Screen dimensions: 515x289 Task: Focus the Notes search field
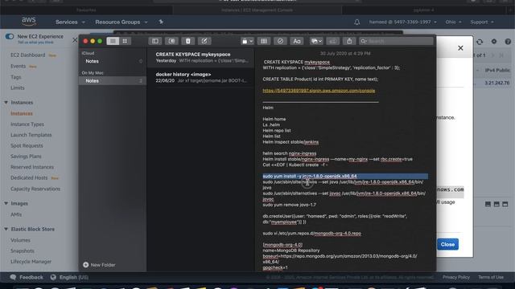coord(396,41)
